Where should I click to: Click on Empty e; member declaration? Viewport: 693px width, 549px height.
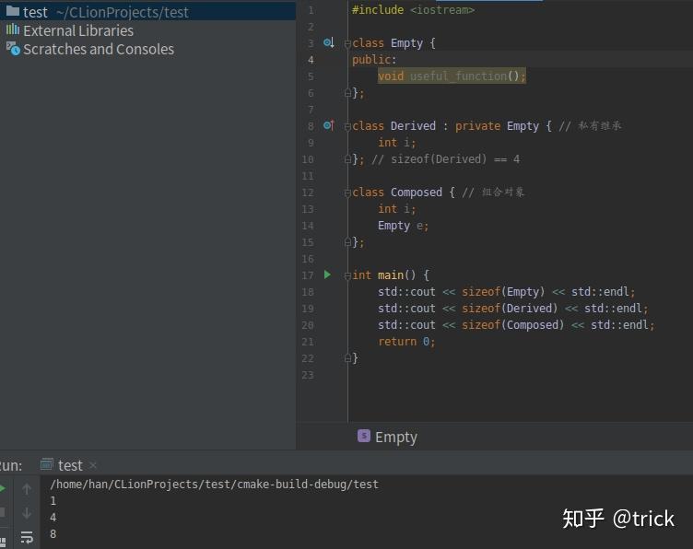click(403, 226)
